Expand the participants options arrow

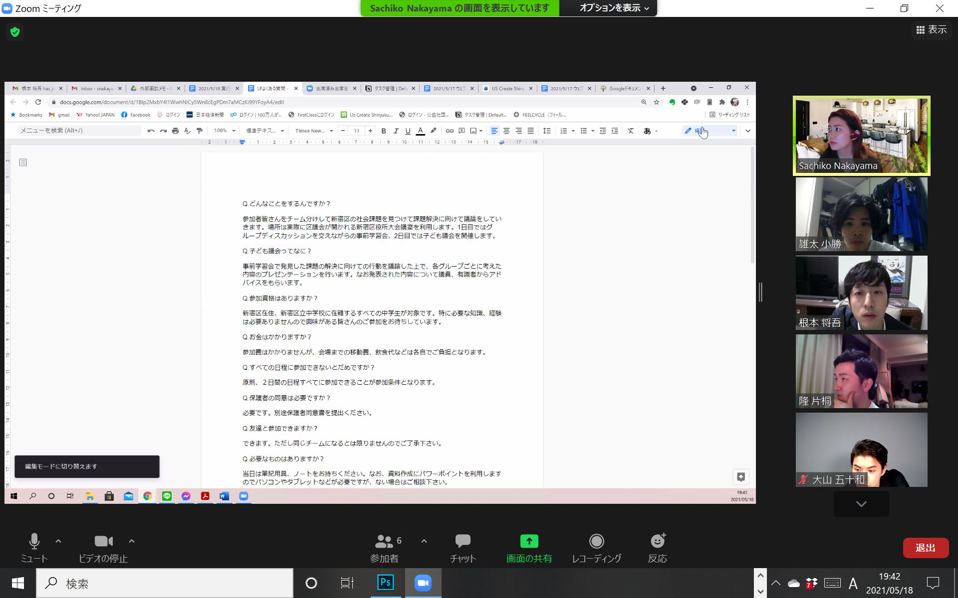point(424,541)
